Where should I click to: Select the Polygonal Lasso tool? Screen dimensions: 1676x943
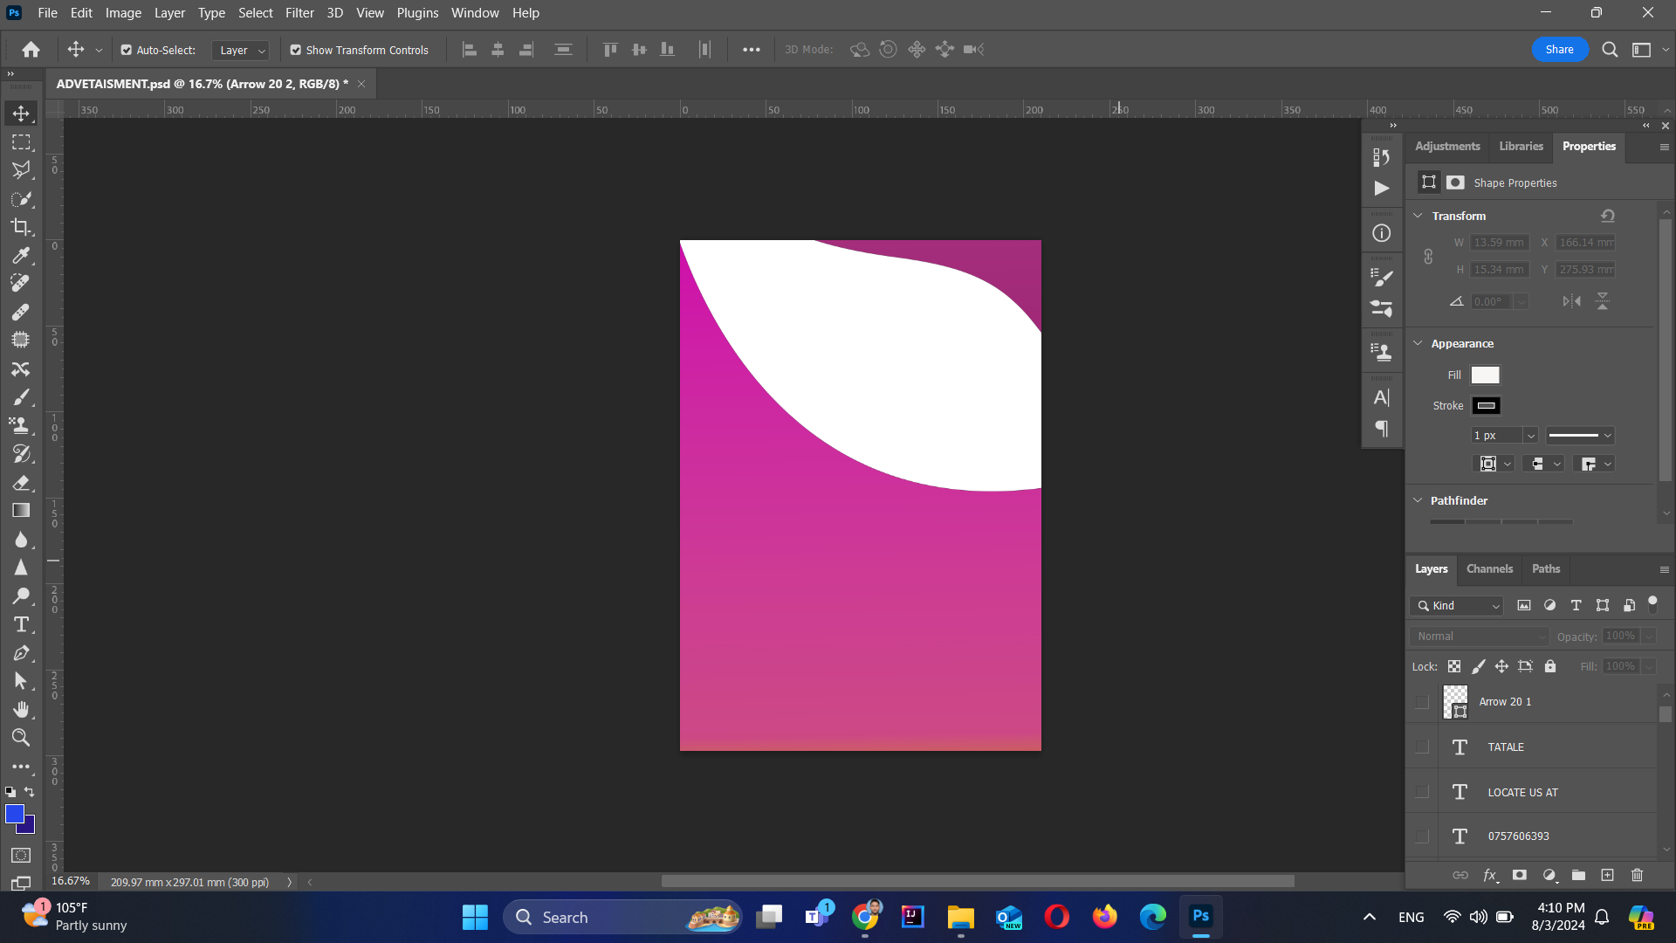click(21, 169)
